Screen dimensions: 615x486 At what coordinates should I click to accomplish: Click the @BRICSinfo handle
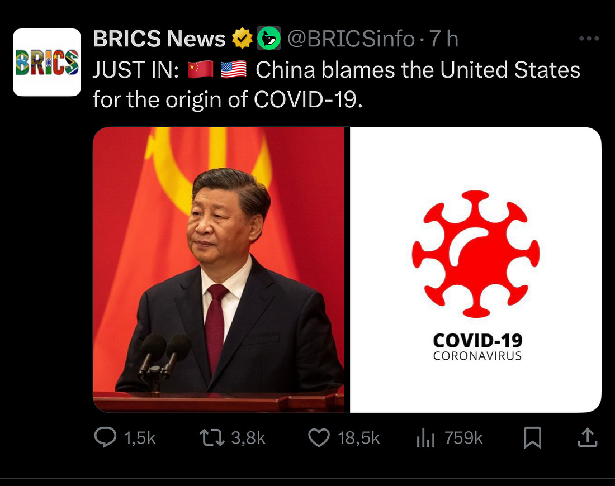351,39
